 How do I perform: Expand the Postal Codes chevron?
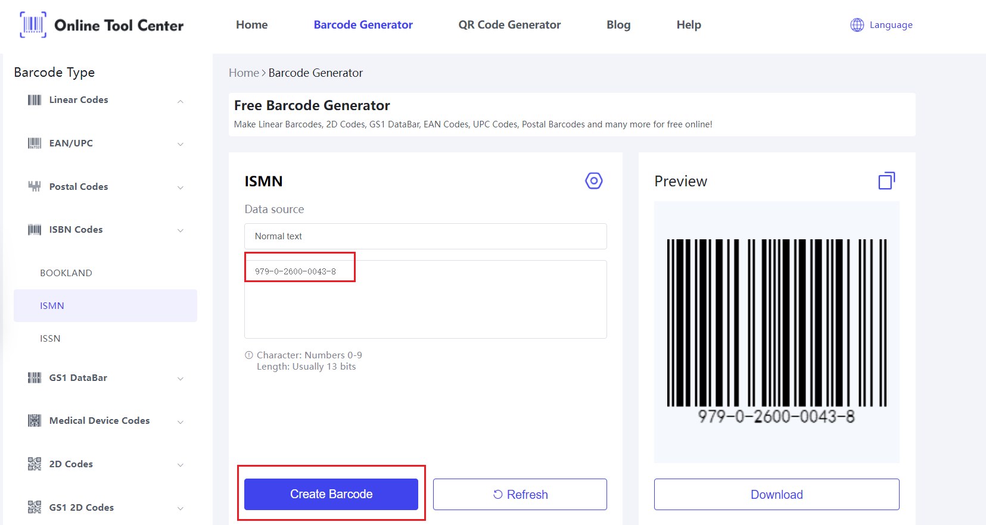click(180, 187)
